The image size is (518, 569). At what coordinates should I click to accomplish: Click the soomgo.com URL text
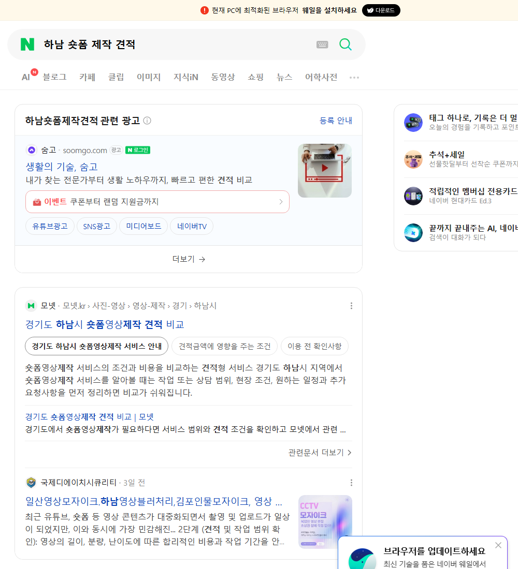tap(85, 150)
